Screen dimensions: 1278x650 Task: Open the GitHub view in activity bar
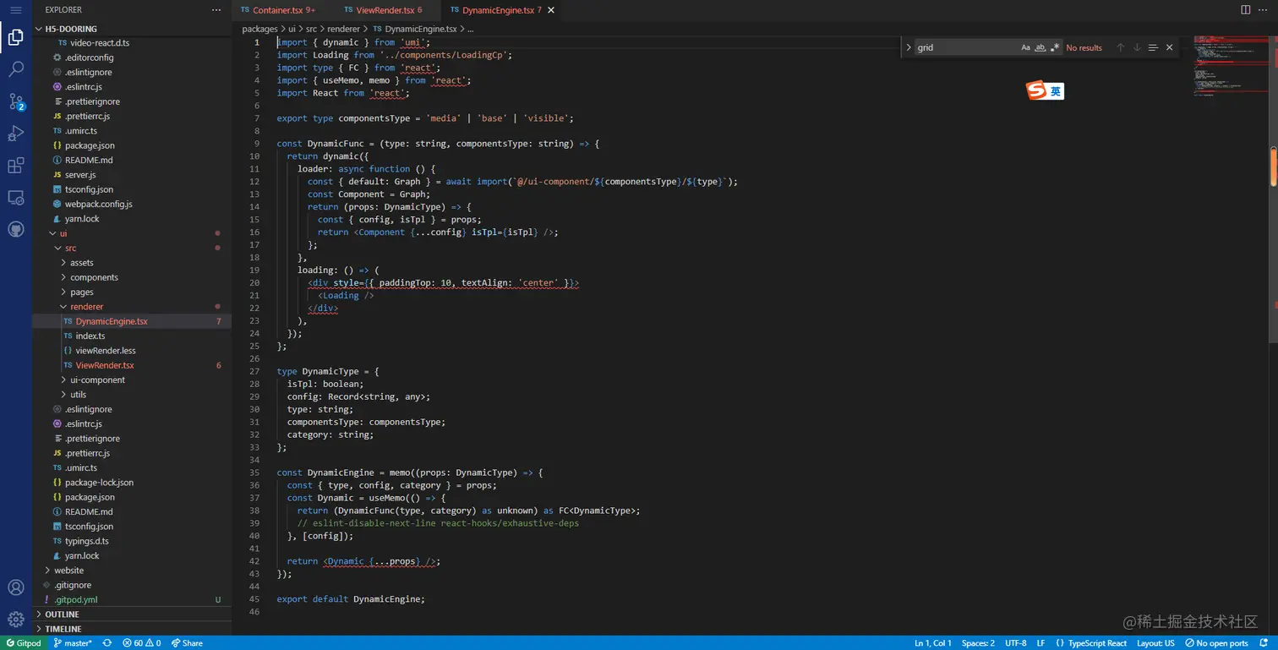point(15,229)
